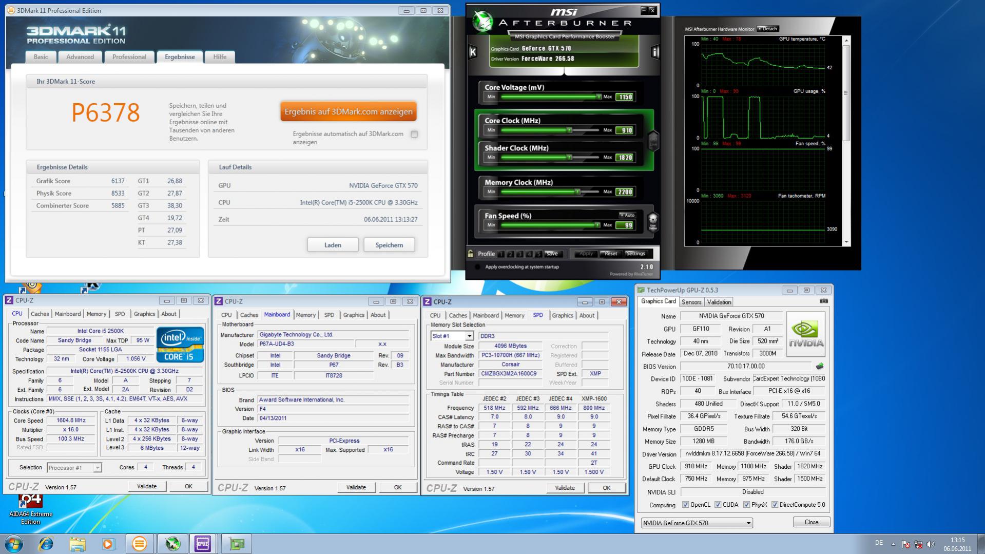
Task: Click the Speichern button in 3DMark
Action: pos(389,245)
